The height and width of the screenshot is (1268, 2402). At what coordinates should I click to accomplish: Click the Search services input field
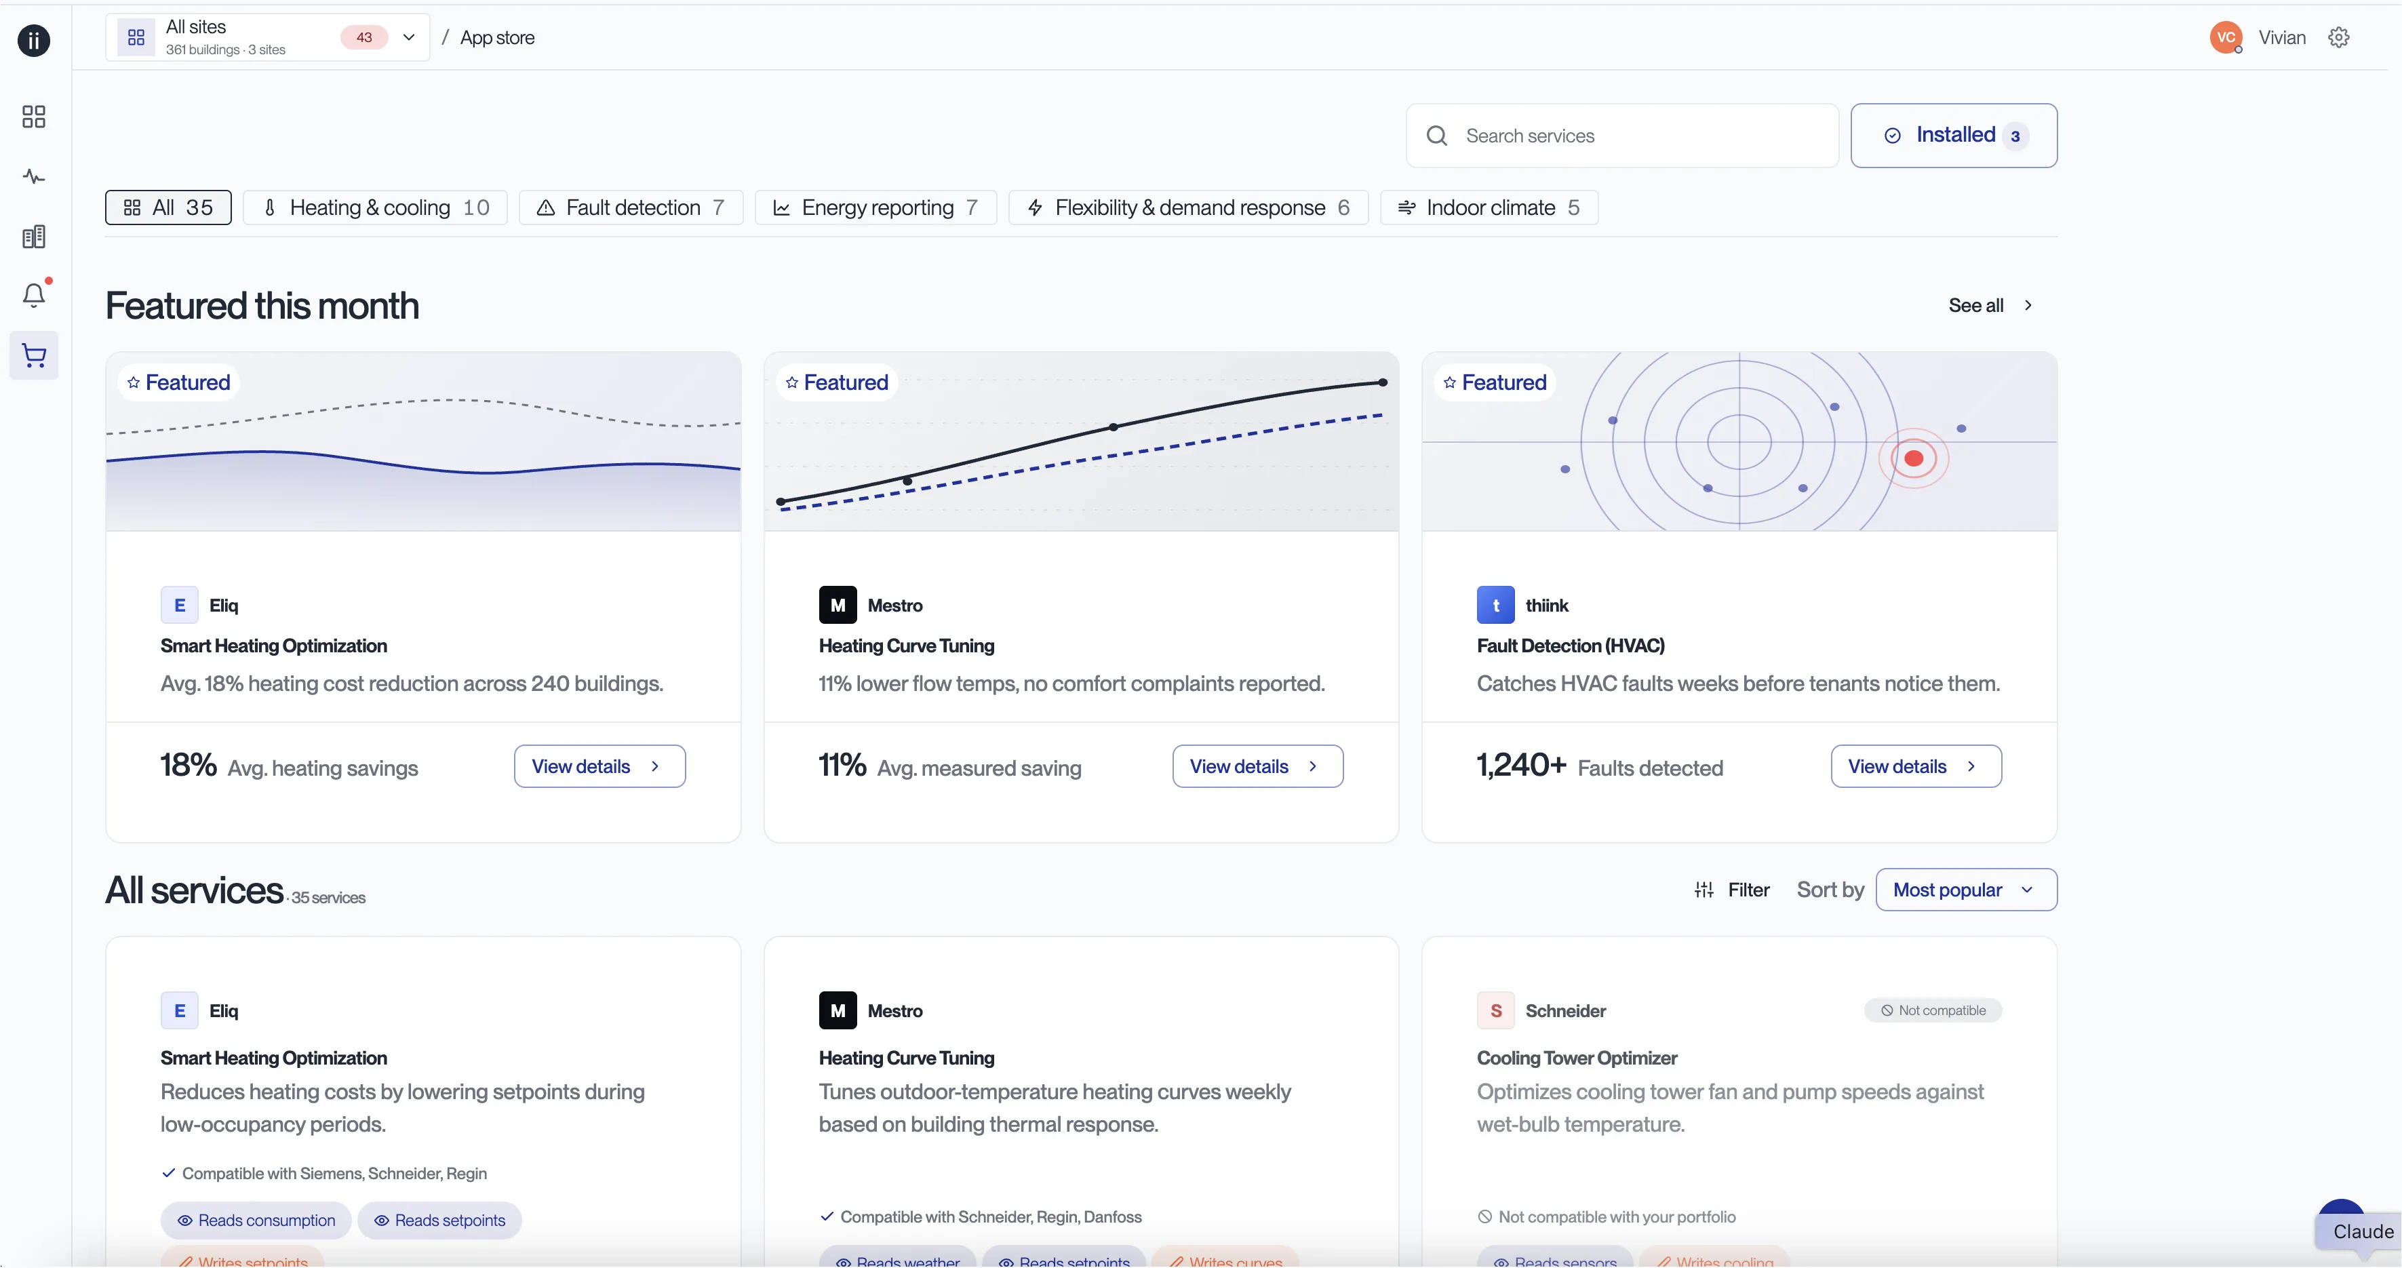[x=1621, y=136]
